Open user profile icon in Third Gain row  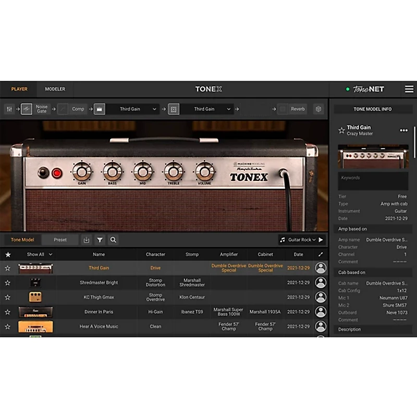coord(321,268)
